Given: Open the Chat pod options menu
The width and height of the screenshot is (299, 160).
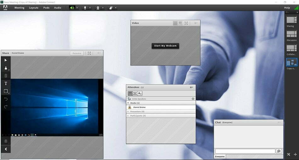Looking at the screenshot, I should (x=279, y=123).
